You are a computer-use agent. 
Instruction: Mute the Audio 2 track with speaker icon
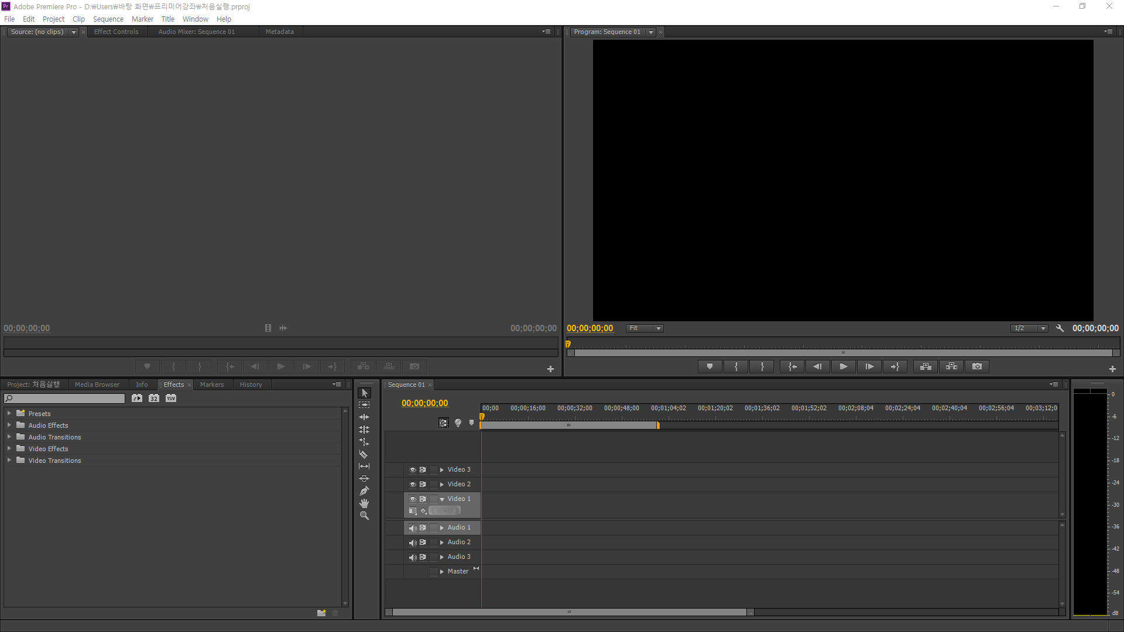pos(412,542)
